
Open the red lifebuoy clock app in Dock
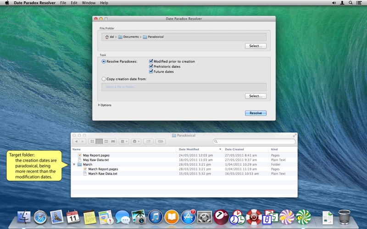254,217
